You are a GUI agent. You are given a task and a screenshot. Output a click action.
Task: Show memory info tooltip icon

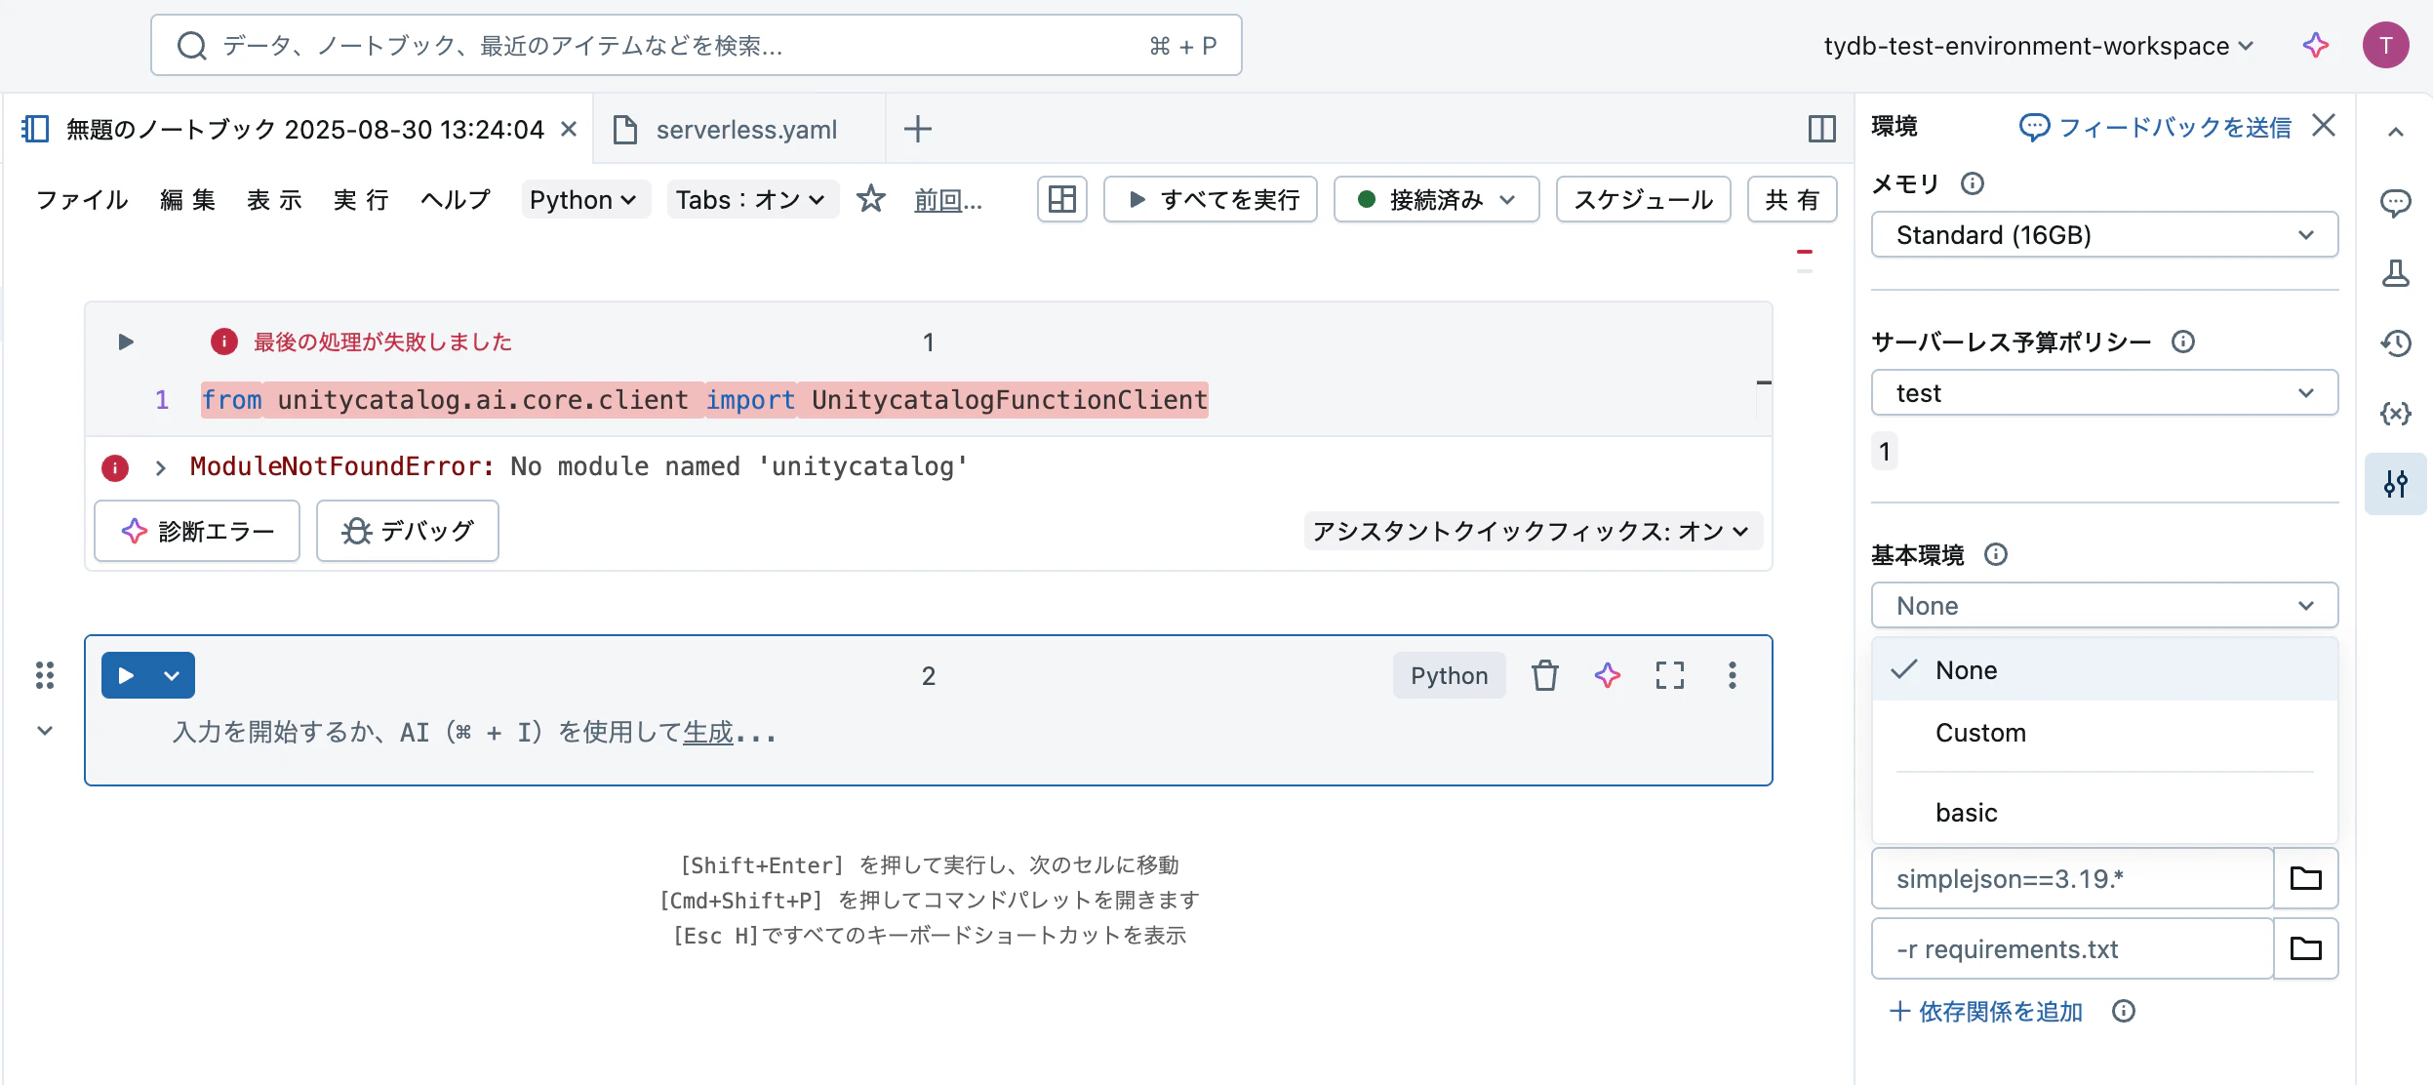coord(1973,183)
